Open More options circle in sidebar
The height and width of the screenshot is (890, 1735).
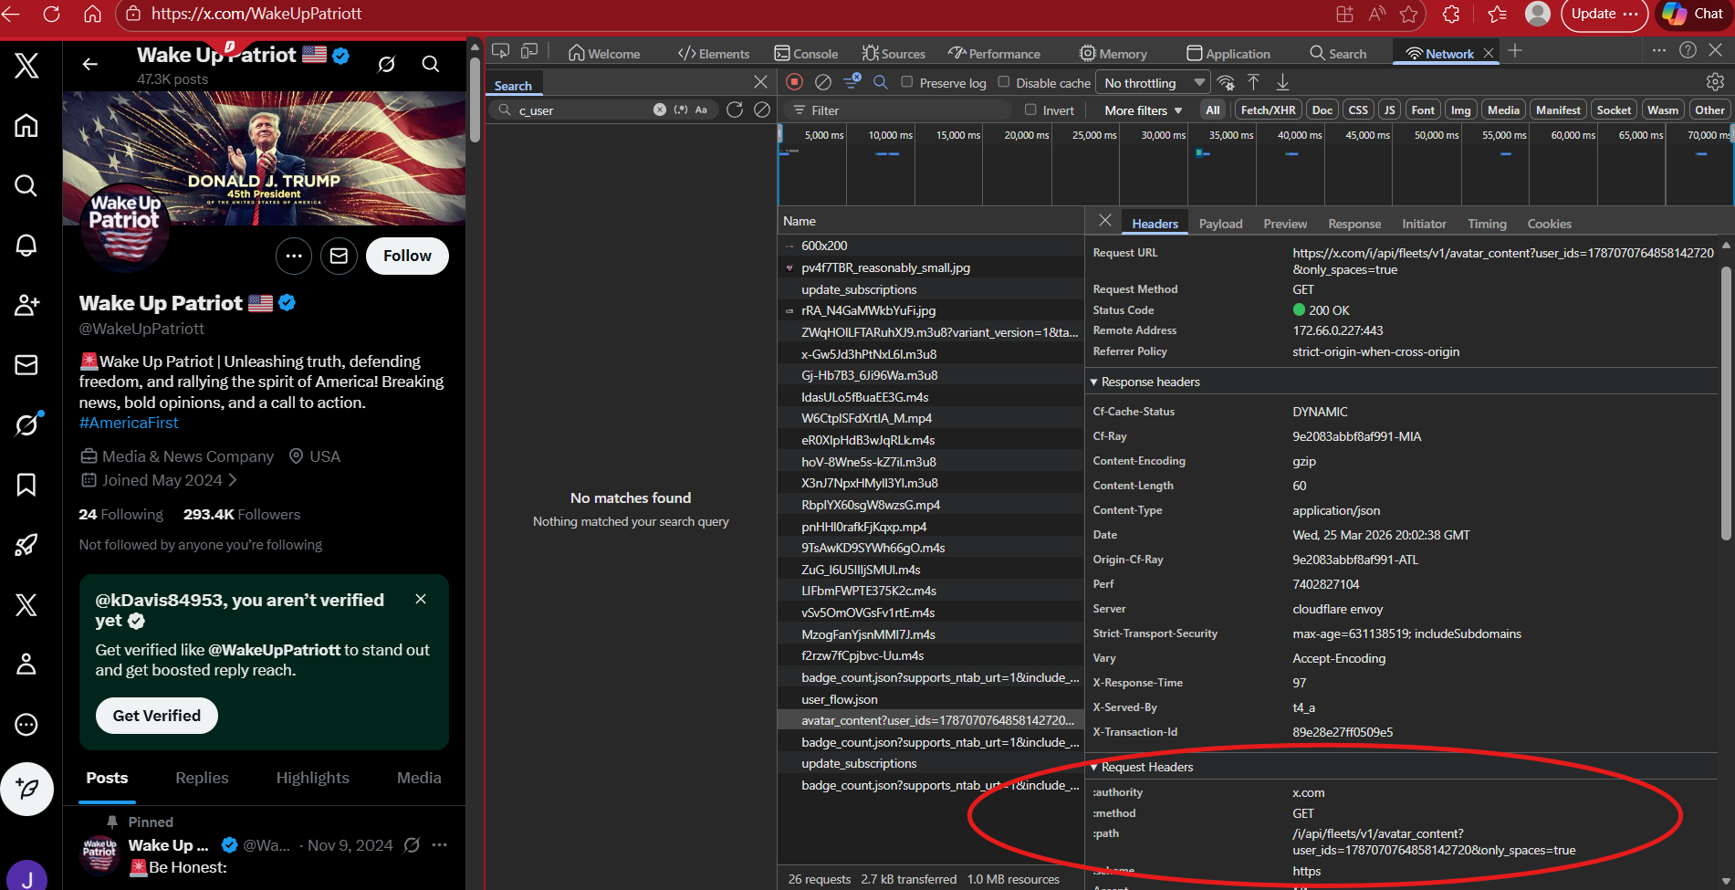click(26, 725)
